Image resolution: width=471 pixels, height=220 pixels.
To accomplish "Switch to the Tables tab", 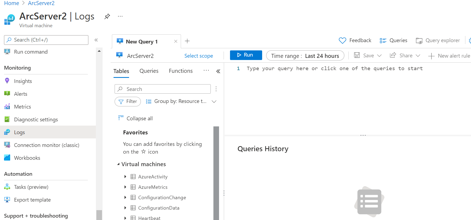I will tap(121, 71).
